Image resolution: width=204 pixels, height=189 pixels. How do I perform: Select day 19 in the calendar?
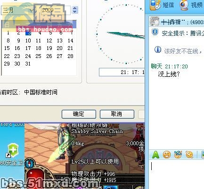(x=49, y=48)
